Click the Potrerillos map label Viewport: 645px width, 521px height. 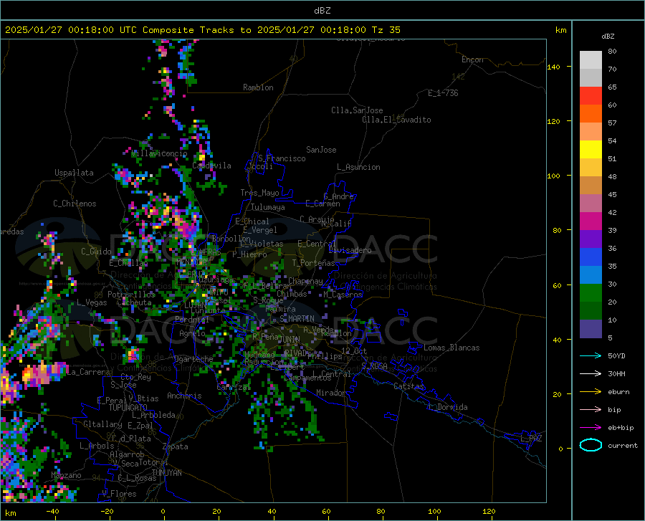[131, 295]
